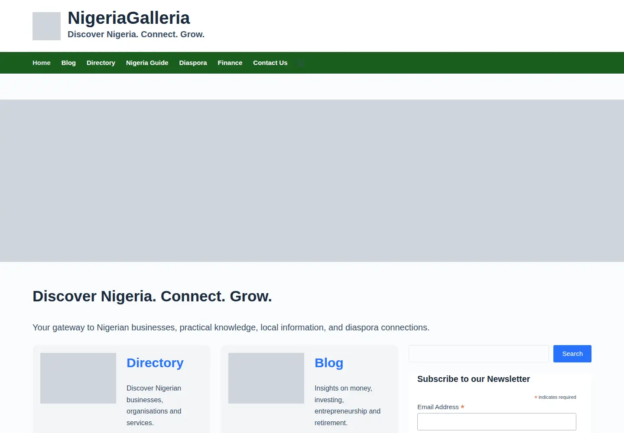Screen dimensions: 624x433
Task: Open the search icon in green navigation bar
Action: coord(301,63)
